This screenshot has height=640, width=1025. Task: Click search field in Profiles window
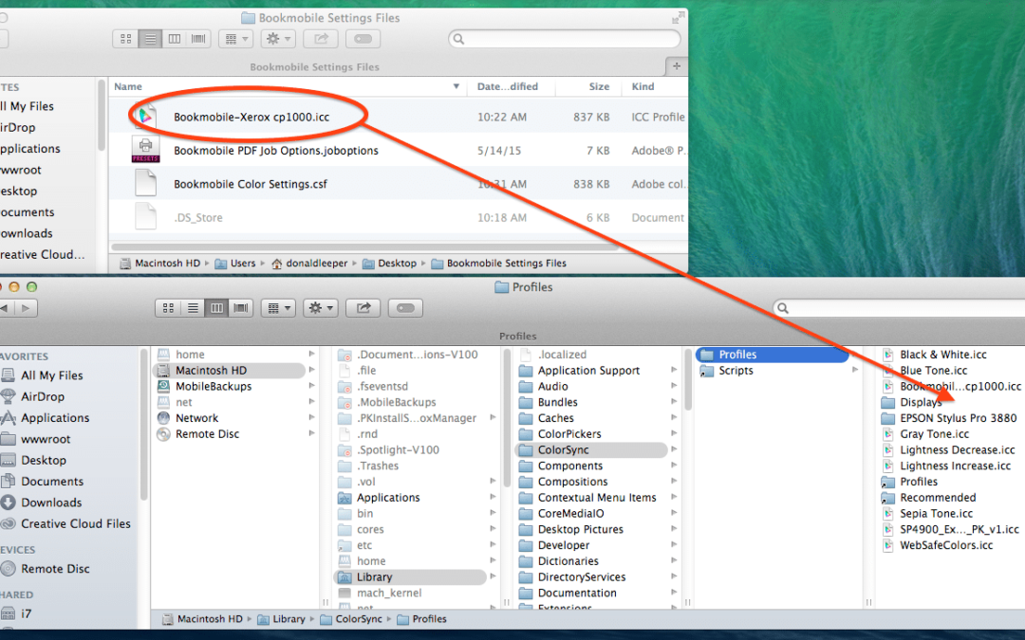click(x=899, y=308)
